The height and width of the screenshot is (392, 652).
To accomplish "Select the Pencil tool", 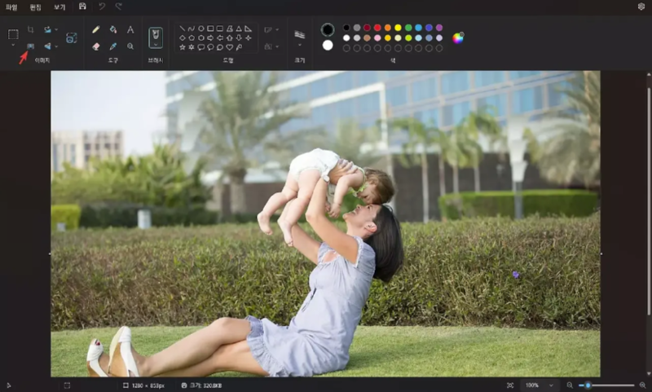I will 96,29.
